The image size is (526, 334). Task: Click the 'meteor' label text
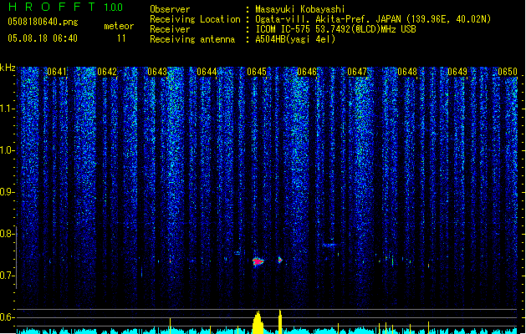point(119,26)
